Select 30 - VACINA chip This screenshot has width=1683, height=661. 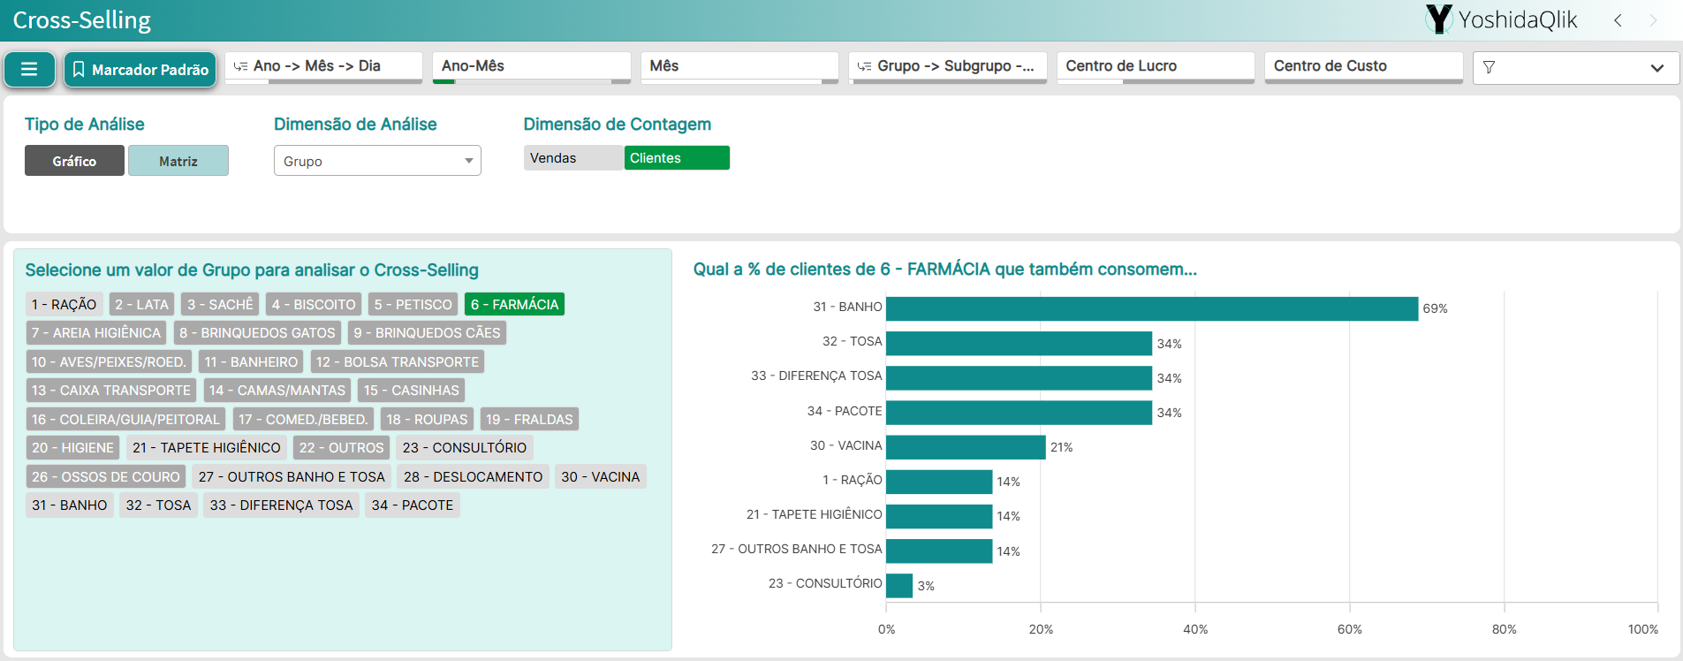601,476
